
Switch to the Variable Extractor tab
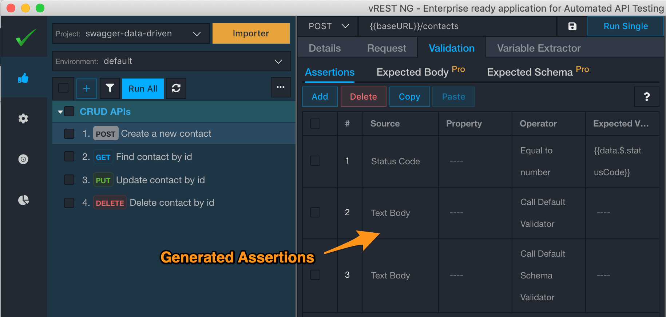[539, 48]
